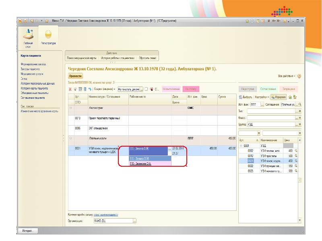The width and height of the screenshot is (322, 241).
Task: Toggle the checkbox next to Не печатать документы
Action: click(146, 89)
